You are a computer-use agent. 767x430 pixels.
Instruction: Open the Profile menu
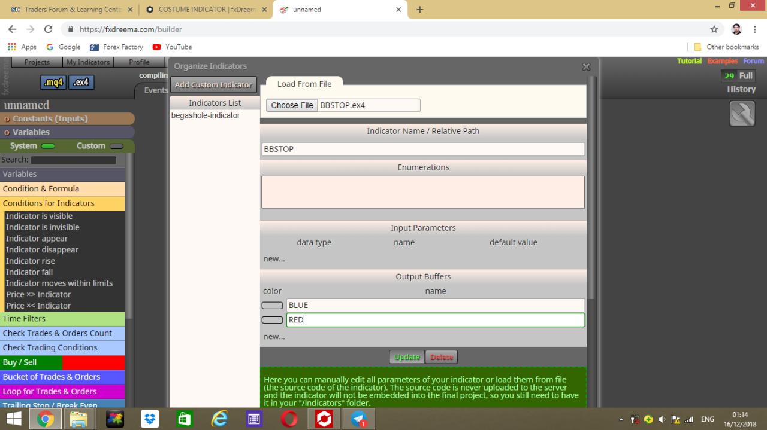coord(139,62)
